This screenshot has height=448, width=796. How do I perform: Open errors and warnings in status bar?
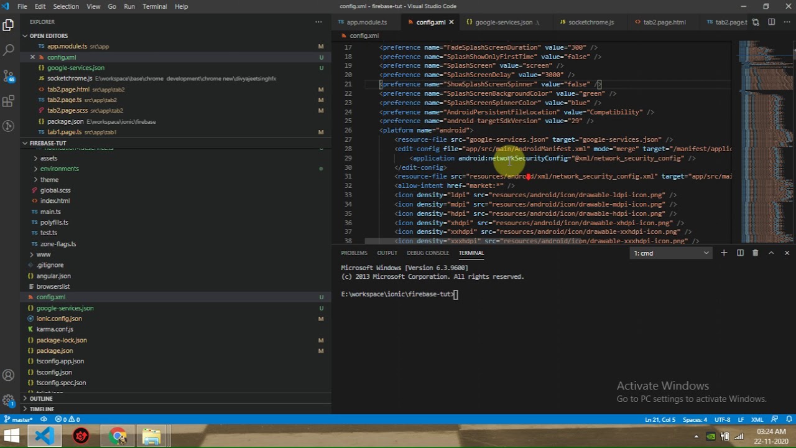(x=67, y=419)
